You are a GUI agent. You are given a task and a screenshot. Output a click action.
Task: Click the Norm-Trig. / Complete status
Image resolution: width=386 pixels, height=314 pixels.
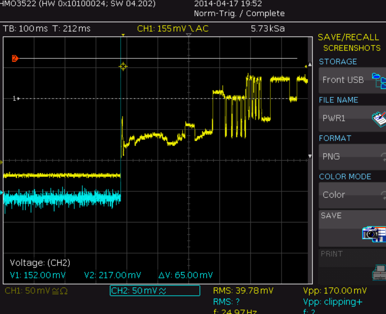240,13
